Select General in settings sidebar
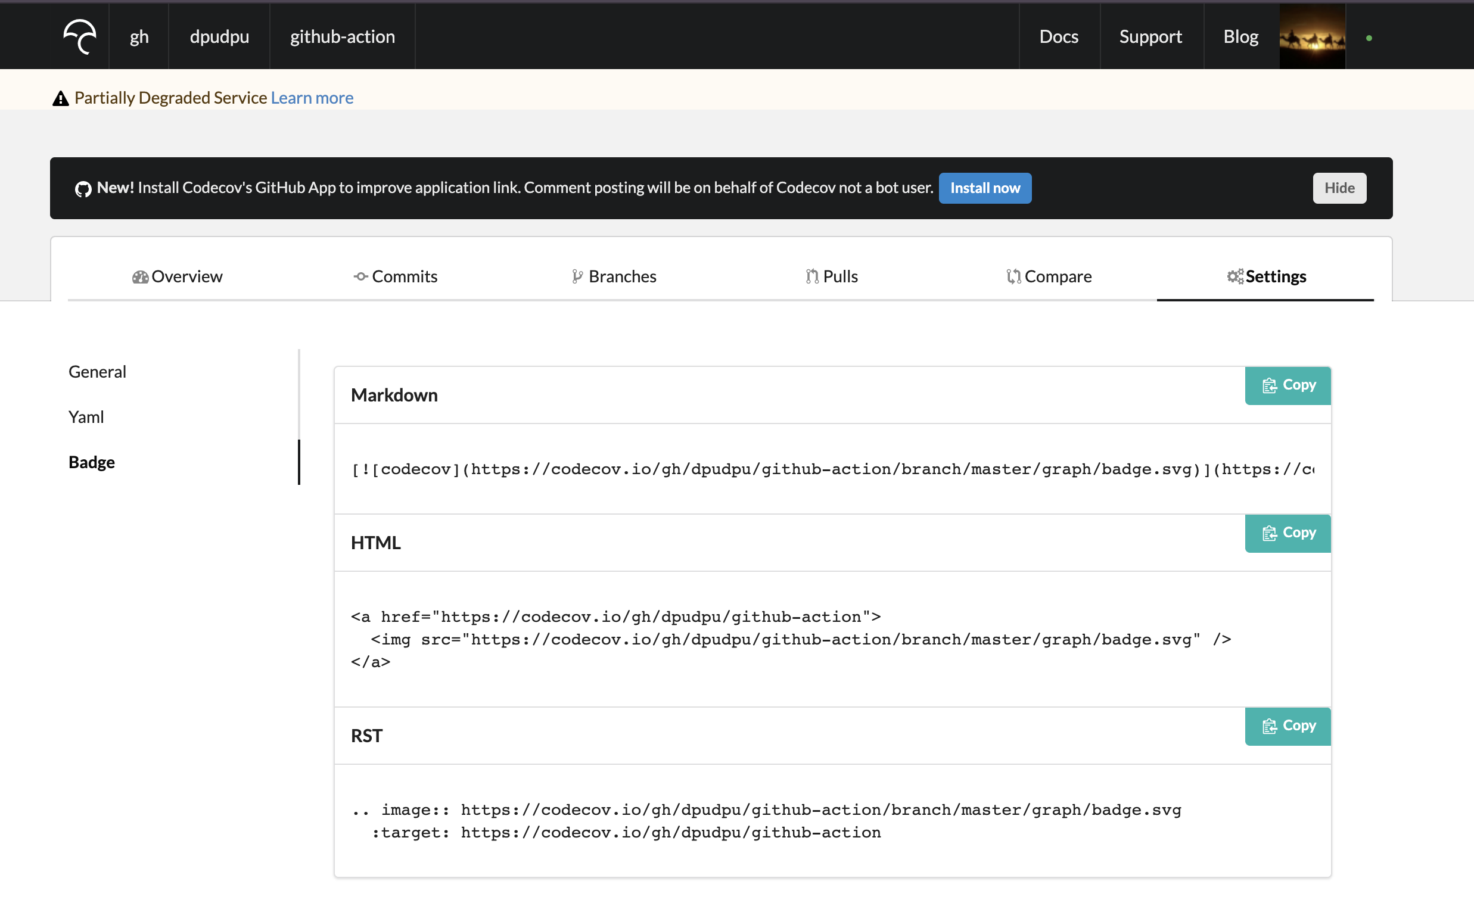 pyautogui.click(x=98, y=372)
